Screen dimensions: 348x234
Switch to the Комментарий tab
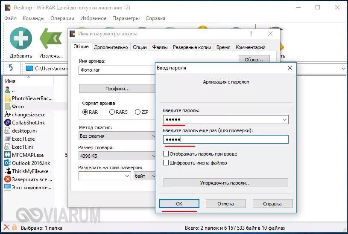(250, 47)
